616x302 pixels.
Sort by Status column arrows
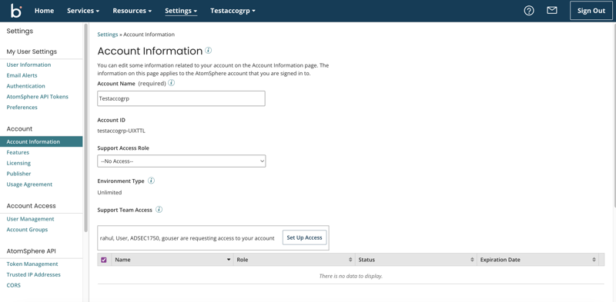pos(472,260)
